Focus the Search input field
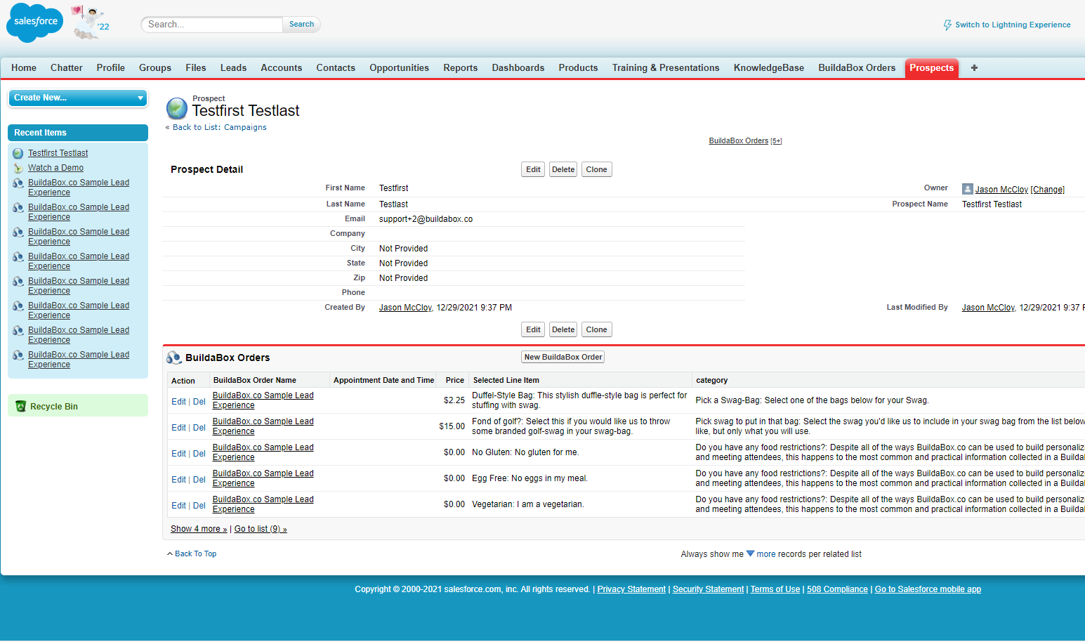The width and height of the screenshot is (1085, 642). [211, 25]
